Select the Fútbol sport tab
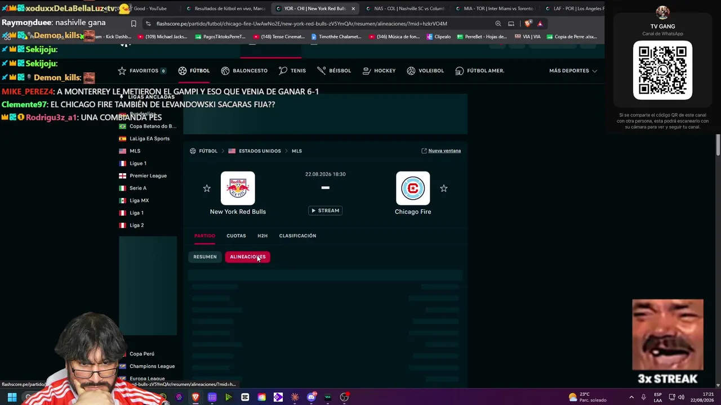Viewport: 721px width, 405px height. (194, 71)
